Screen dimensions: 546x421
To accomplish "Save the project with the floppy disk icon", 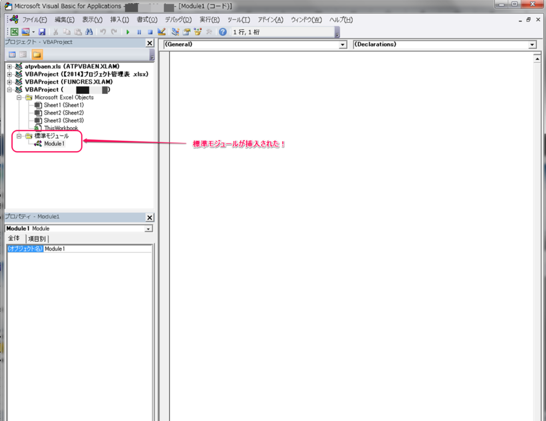I will click(x=42, y=32).
